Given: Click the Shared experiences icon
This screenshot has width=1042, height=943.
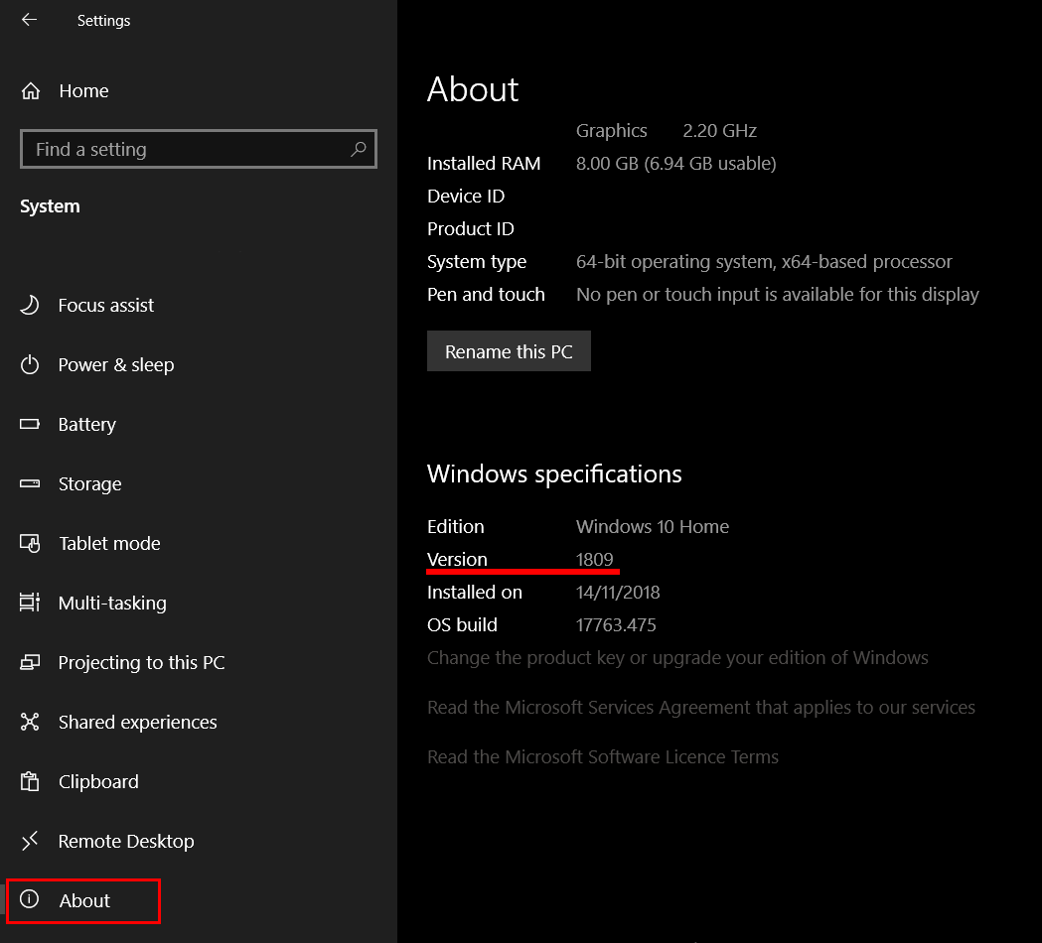Looking at the screenshot, I should click(29, 722).
